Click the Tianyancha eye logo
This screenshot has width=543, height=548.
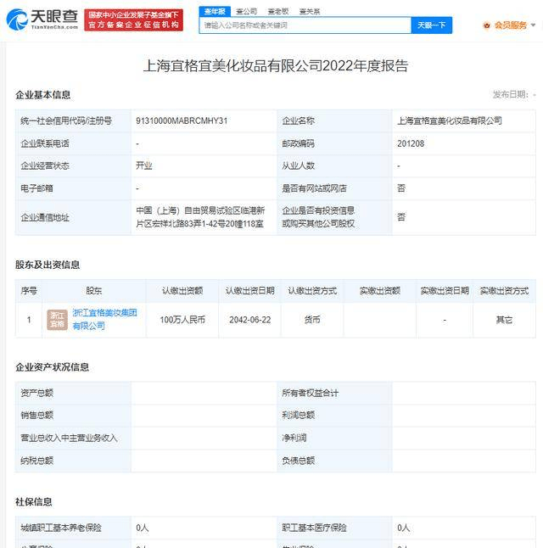[18, 20]
